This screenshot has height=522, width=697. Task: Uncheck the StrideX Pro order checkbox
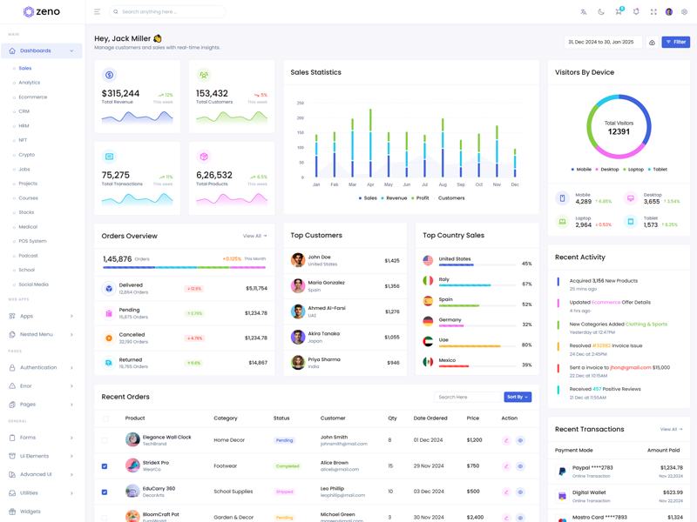point(105,466)
